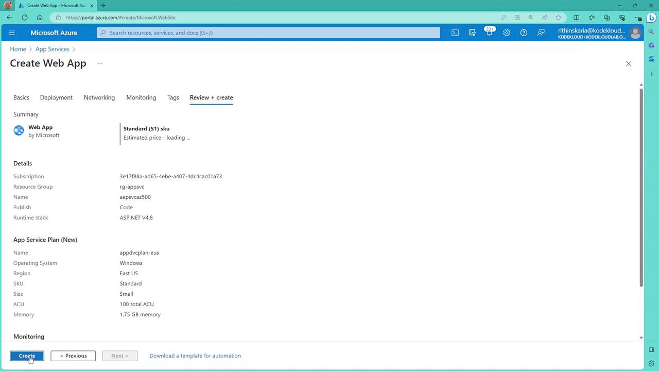Switch to the Tags tab
This screenshot has height=371, width=659.
pos(173,97)
